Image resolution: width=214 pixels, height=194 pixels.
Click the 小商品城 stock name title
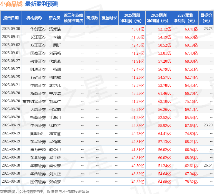pos(11,4)
